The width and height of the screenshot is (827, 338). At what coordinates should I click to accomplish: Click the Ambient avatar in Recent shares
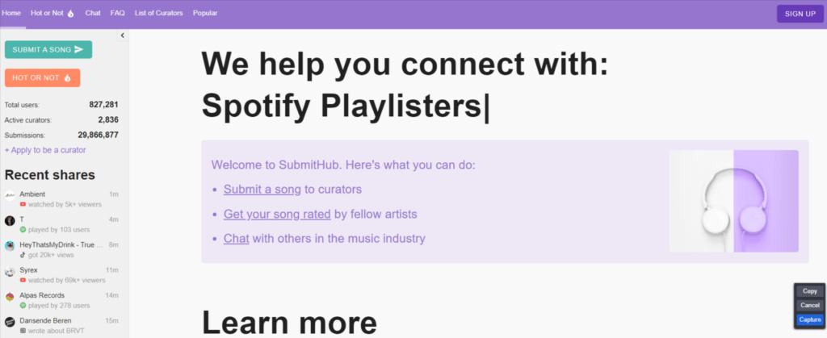coord(10,195)
